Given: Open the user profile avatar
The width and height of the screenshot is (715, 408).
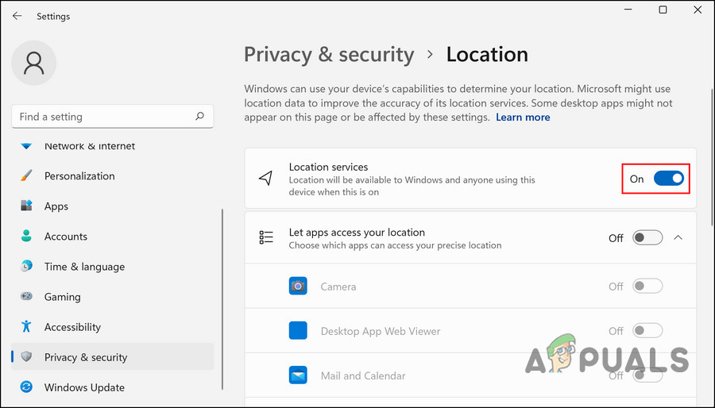Looking at the screenshot, I should (x=33, y=63).
